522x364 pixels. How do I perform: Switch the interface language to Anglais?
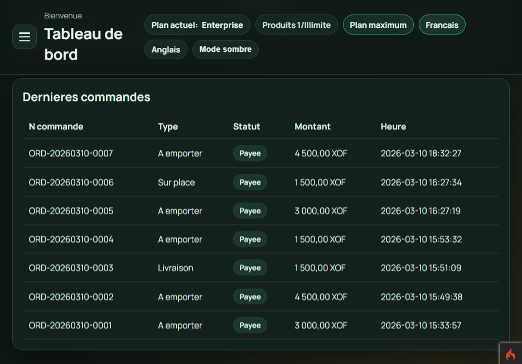(166, 49)
